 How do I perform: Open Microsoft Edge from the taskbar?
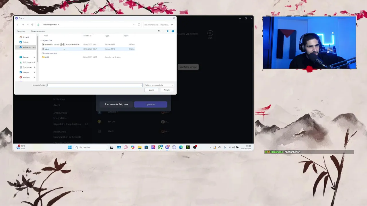click(x=181, y=147)
